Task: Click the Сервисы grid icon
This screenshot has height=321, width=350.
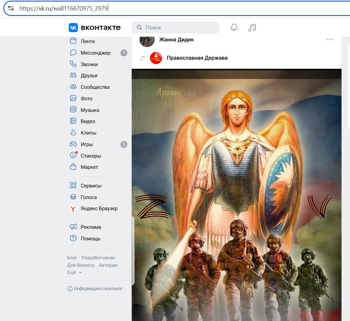Action: (x=73, y=185)
